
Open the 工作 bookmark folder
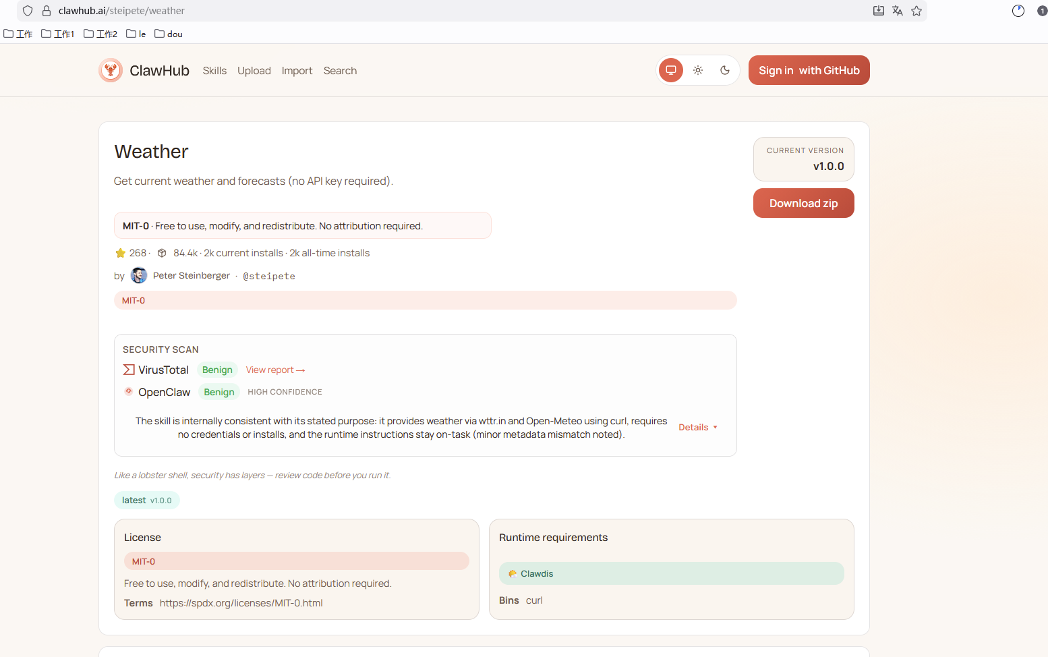[x=18, y=34]
